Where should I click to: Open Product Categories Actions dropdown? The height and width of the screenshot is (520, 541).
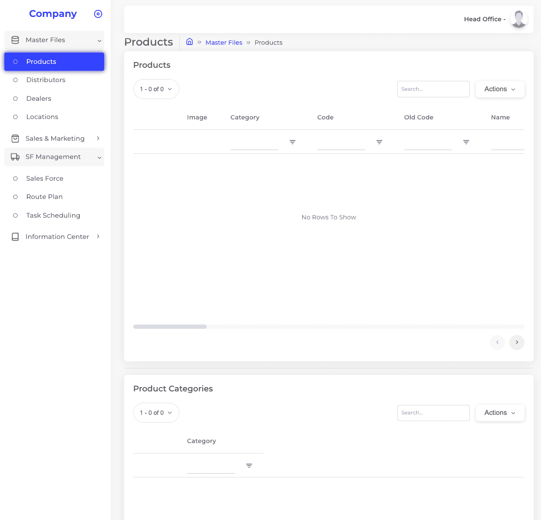[x=500, y=413]
